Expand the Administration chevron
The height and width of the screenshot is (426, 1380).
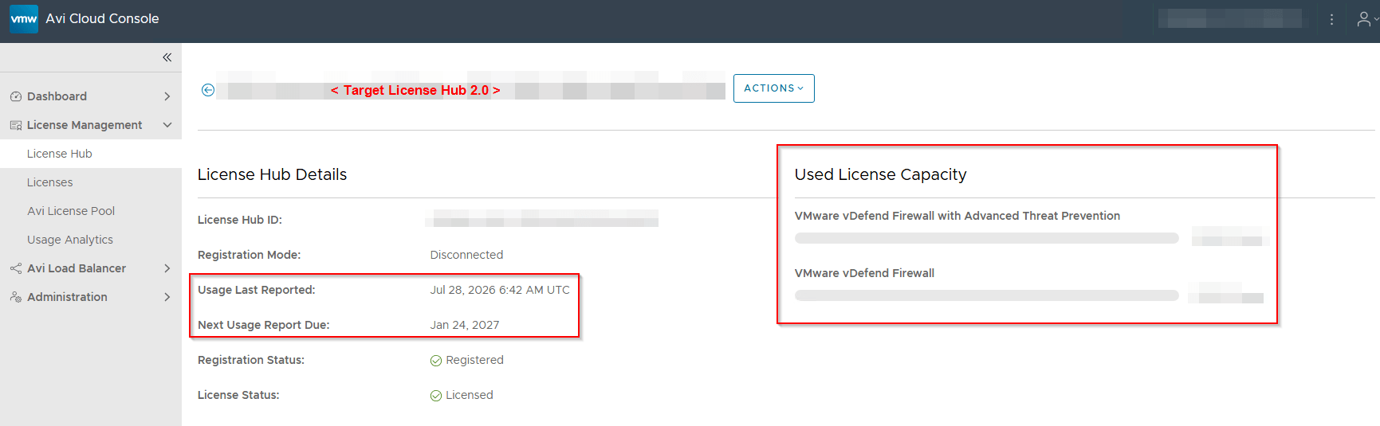tap(167, 297)
